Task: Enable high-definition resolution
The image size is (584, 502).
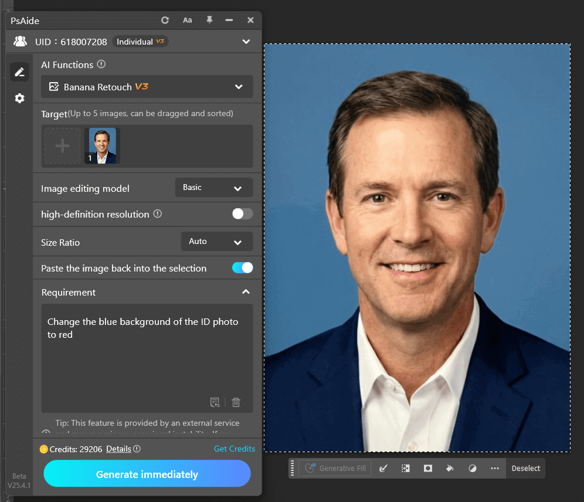Action: click(x=242, y=214)
